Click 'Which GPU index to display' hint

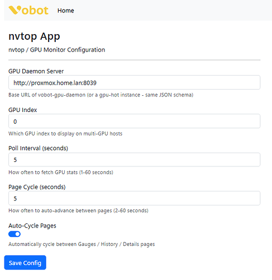[x=65, y=134]
